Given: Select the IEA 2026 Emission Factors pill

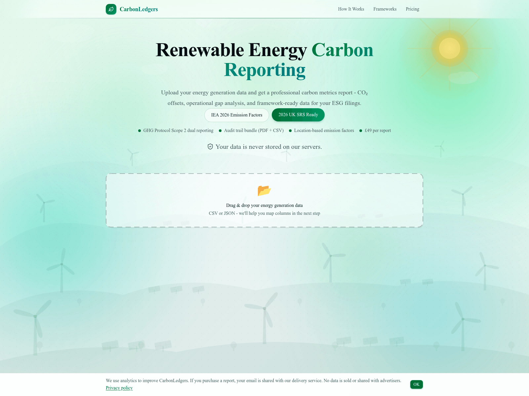Looking at the screenshot, I should click(x=237, y=115).
